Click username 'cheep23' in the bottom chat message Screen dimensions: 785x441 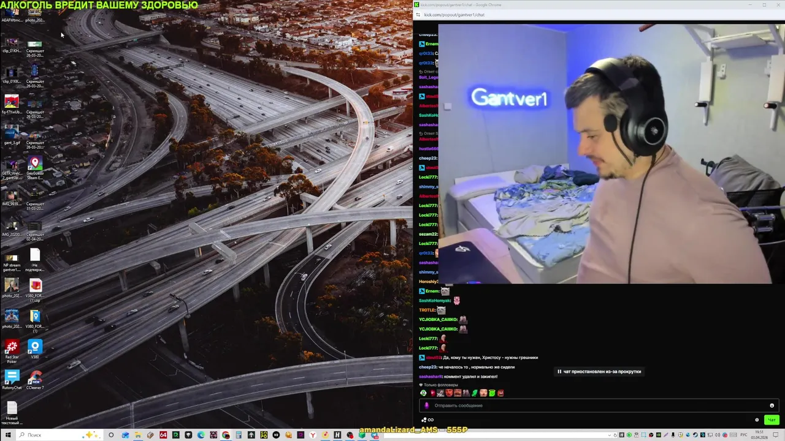pos(427,367)
